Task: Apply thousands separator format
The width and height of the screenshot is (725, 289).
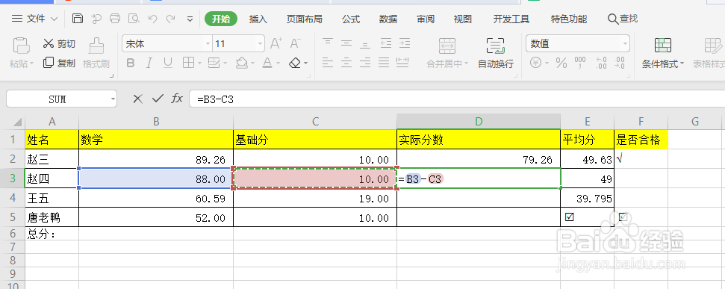Action: pyautogui.click(x=580, y=63)
